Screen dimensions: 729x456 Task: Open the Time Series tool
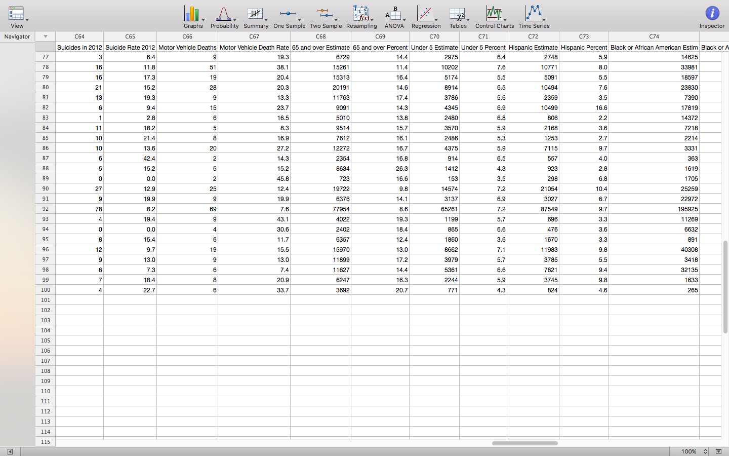[x=534, y=17]
